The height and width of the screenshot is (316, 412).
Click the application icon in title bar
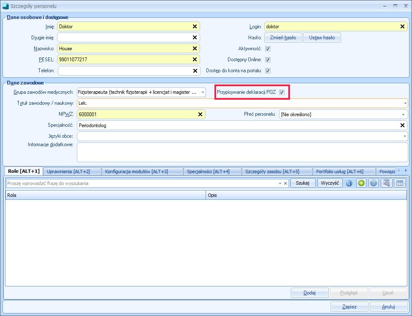5,6
